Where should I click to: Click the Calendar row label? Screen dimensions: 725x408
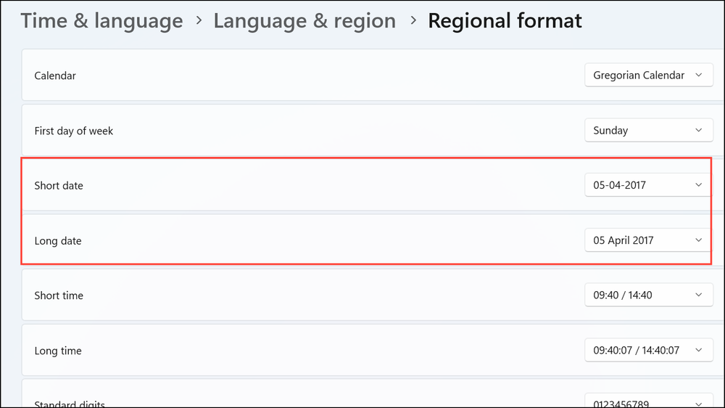55,76
